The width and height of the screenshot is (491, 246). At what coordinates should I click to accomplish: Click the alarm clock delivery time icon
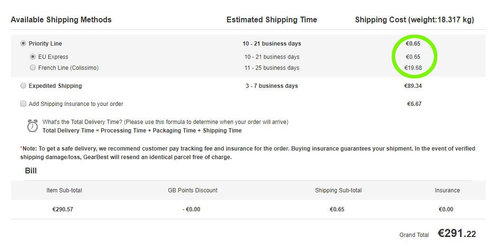click(32, 126)
